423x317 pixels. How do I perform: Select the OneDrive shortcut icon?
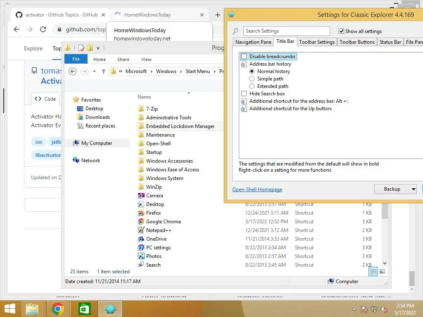coord(141,239)
